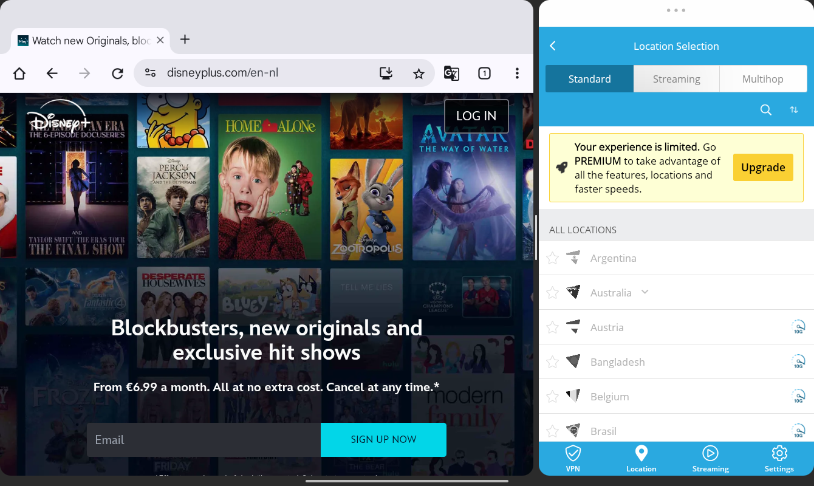Click the LOG IN button

(476, 116)
